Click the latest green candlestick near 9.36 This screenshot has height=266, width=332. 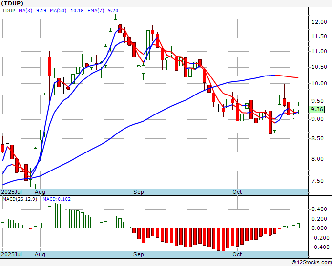[298, 108]
